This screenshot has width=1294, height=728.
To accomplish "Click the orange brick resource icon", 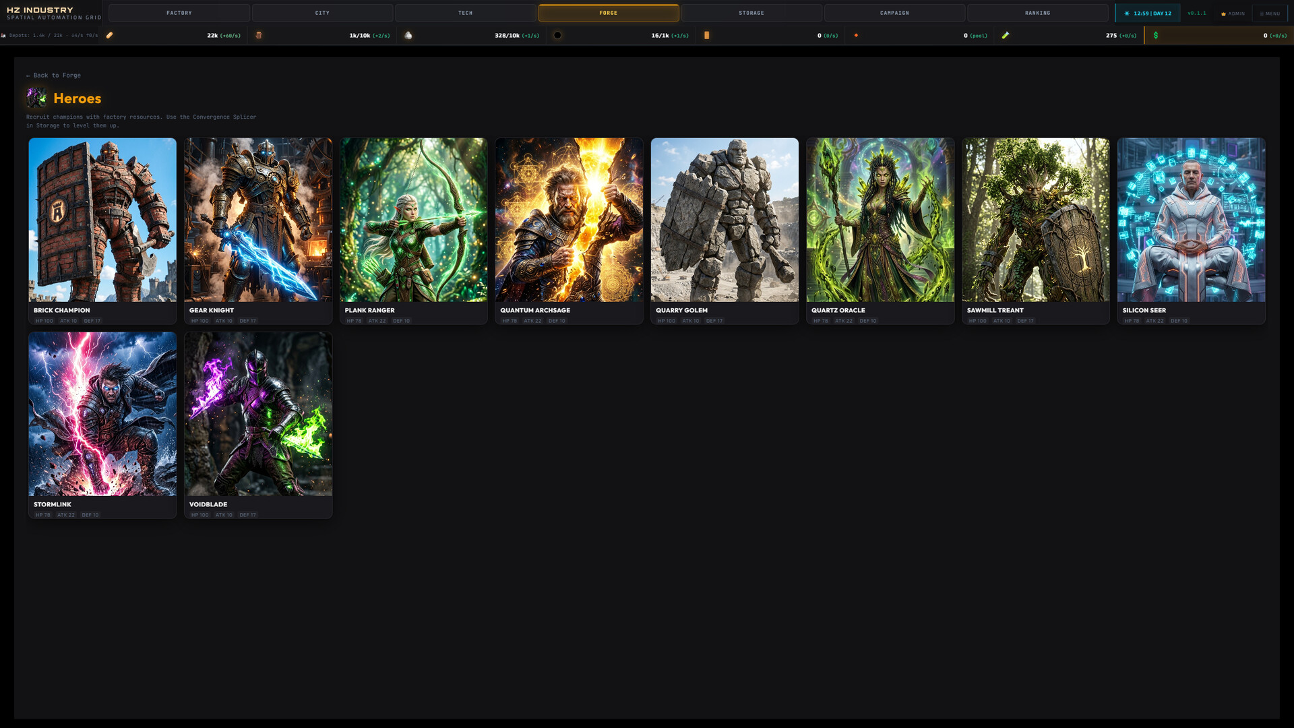I will [706, 35].
